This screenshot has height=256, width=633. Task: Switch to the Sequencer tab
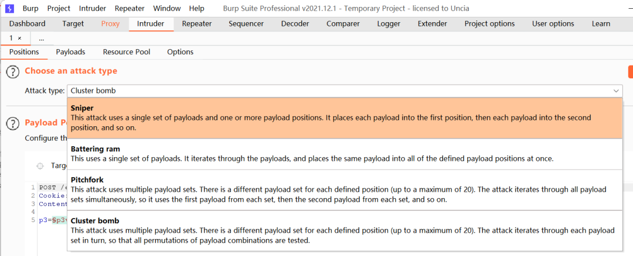tap(246, 24)
